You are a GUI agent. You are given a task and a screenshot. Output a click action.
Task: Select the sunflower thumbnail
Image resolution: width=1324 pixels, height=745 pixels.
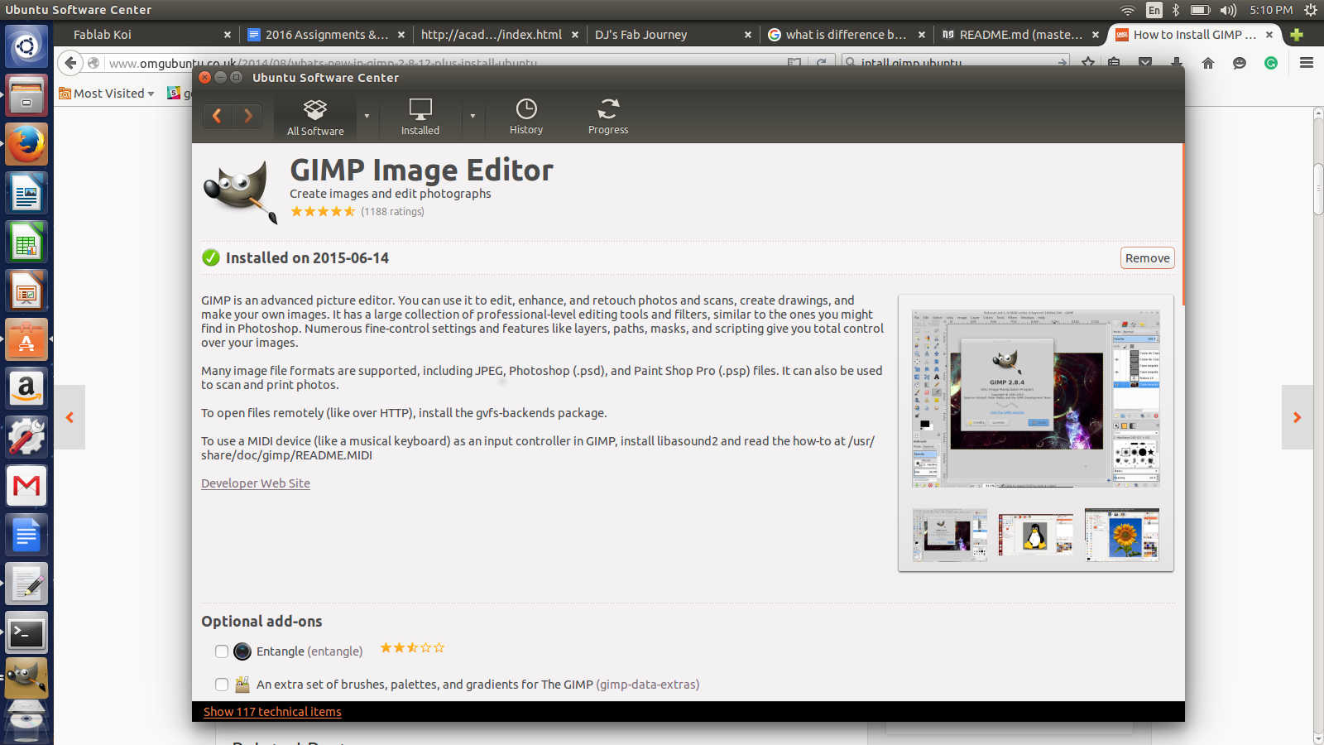click(1122, 535)
